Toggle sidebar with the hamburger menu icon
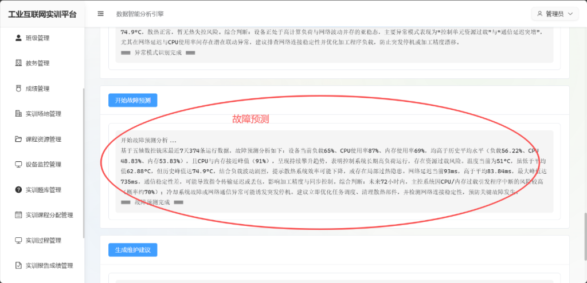 101,13
